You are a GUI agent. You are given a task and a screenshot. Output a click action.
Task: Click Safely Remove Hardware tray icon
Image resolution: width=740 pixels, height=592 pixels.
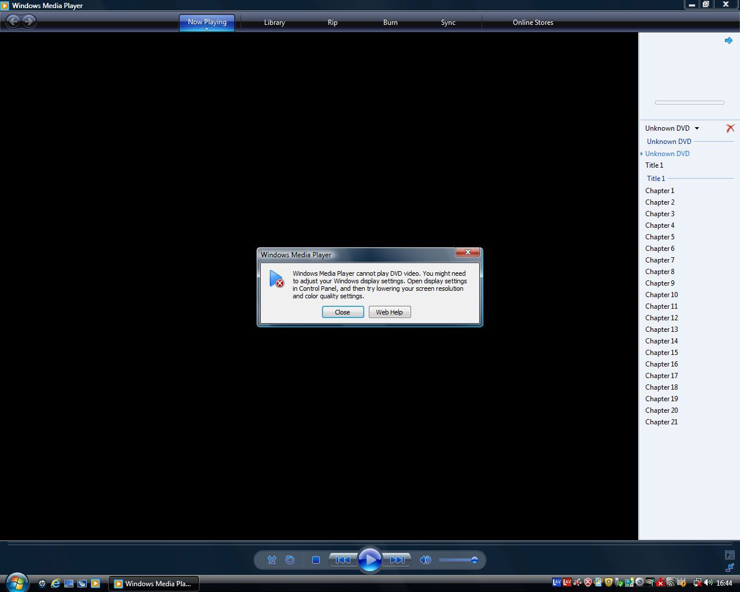click(619, 582)
